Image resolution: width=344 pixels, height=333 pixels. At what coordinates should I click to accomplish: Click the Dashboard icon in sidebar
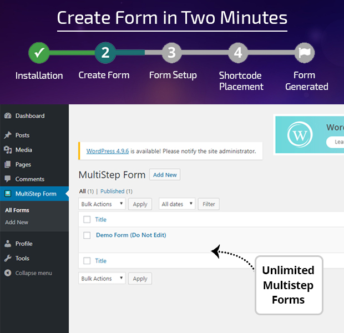[8, 116]
